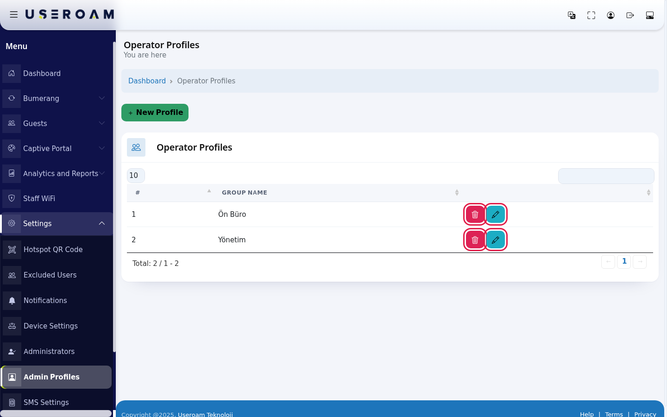Screen dimensions: 667x417
Task: Expand the Bumerang submenu
Action: click(102, 98)
